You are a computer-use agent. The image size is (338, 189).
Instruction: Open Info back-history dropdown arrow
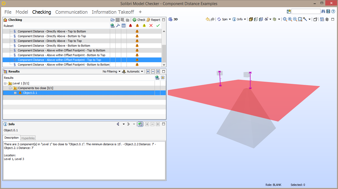click(124, 124)
